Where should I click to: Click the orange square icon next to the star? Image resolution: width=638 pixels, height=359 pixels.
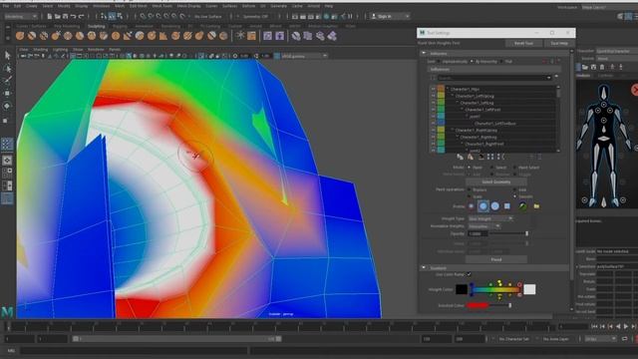tap(251, 36)
